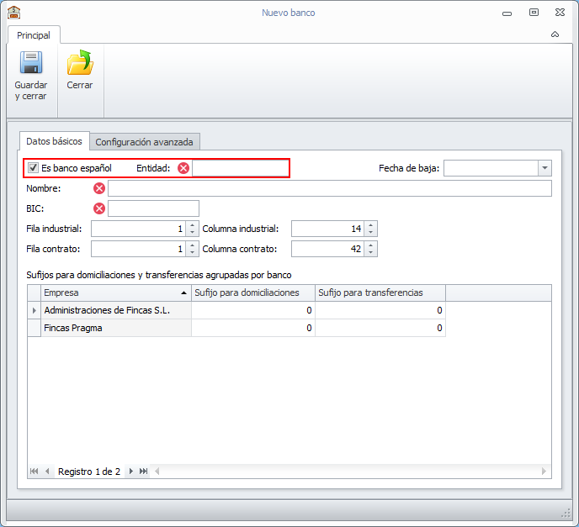Click the Guardar y cerrar save icon
The image size is (579, 527).
point(31,62)
